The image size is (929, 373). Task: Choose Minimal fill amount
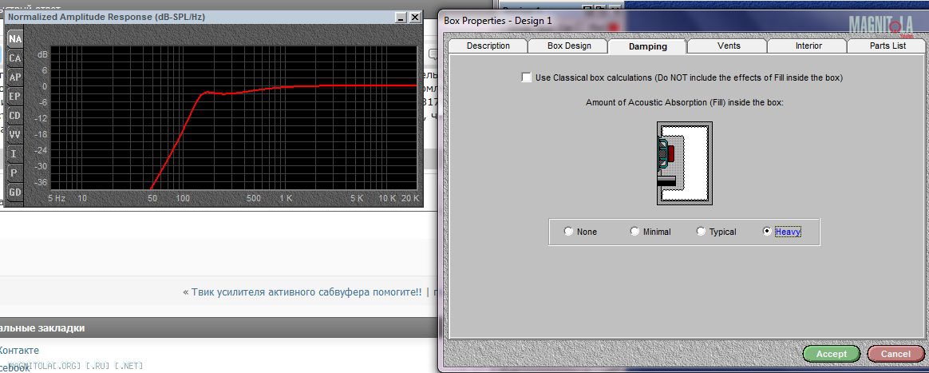click(x=635, y=232)
